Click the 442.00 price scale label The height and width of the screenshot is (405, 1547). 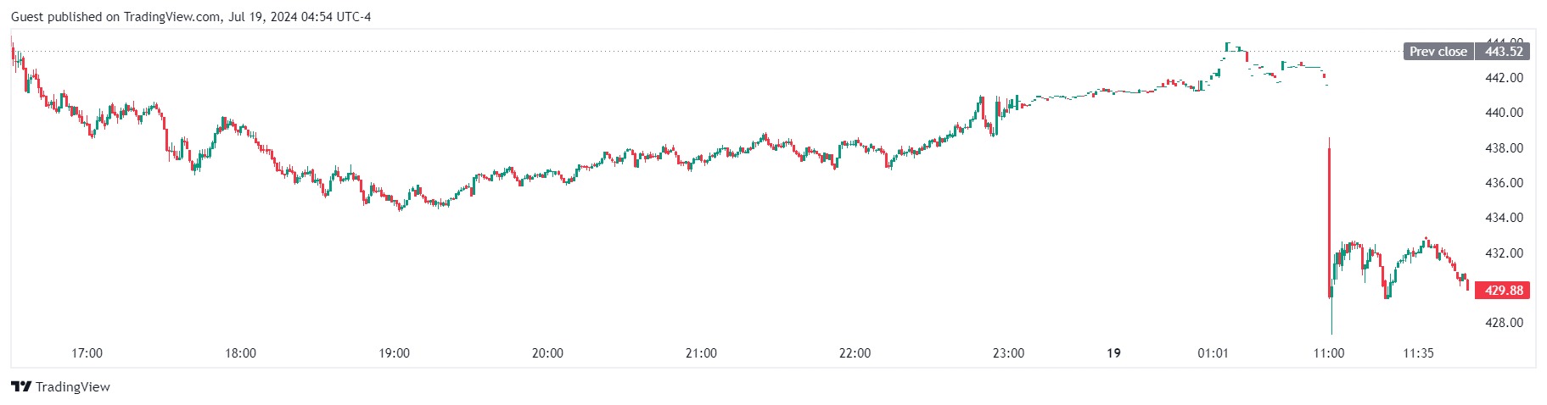click(x=1504, y=78)
